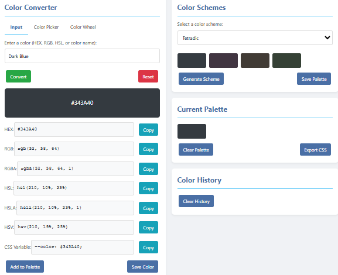
Task: Click the Export CSS button
Action: pos(315,150)
